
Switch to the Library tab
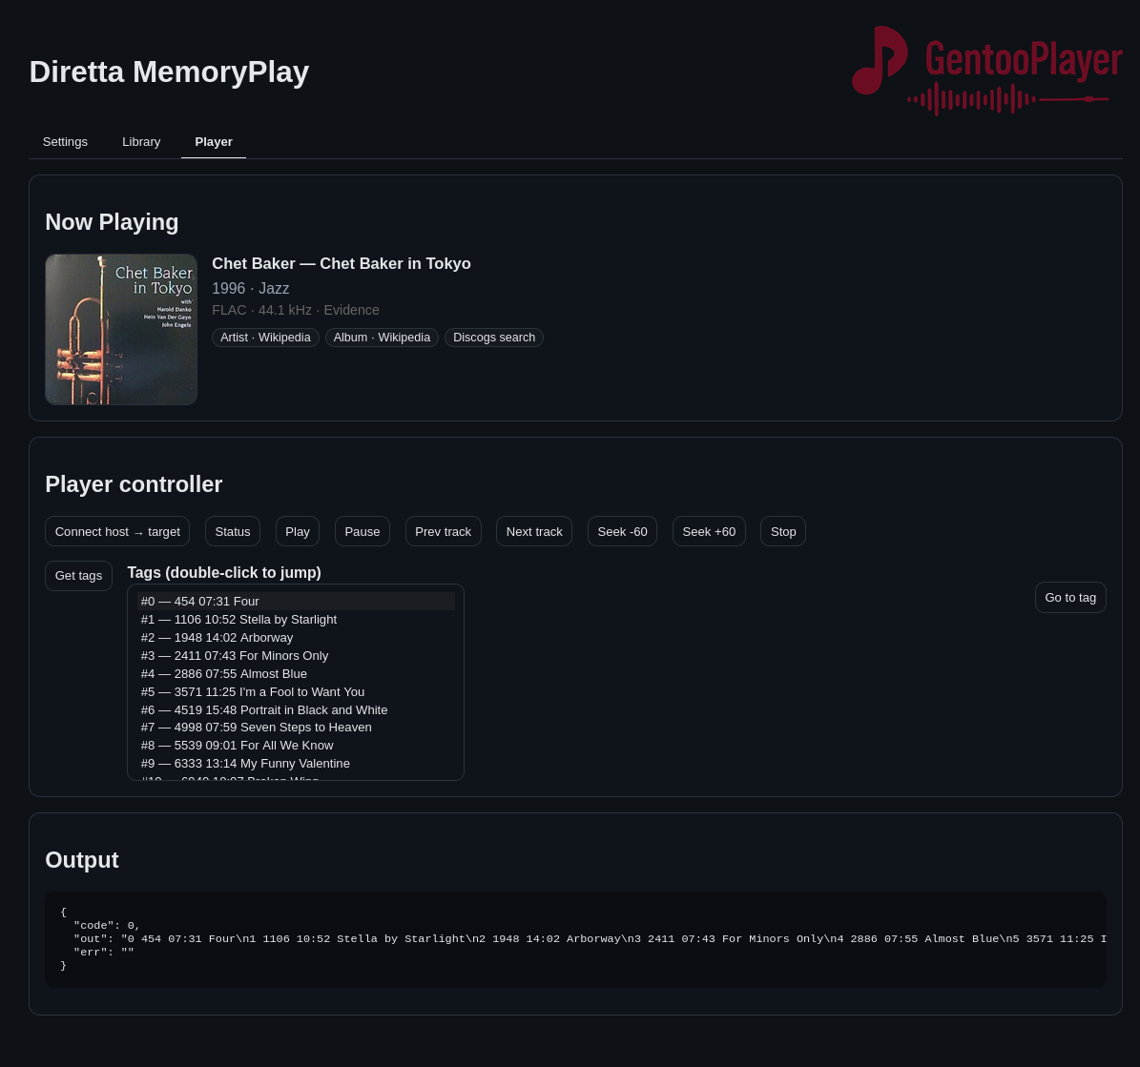pyautogui.click(x=141, y=142)
